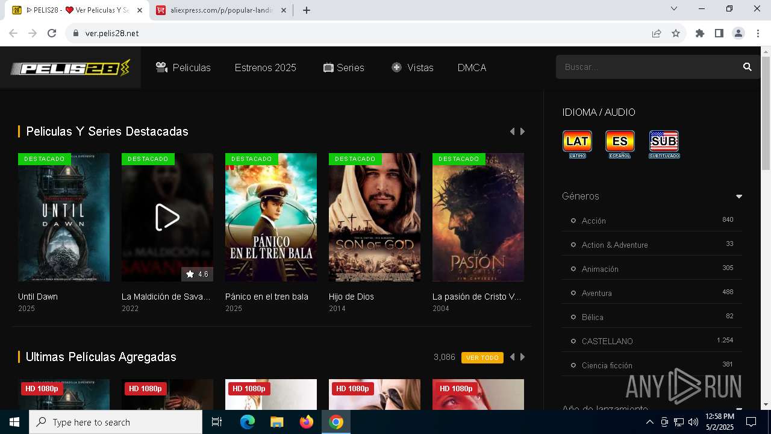
Task: Close the aliexpress tab
Action: [x=284, y=10]
